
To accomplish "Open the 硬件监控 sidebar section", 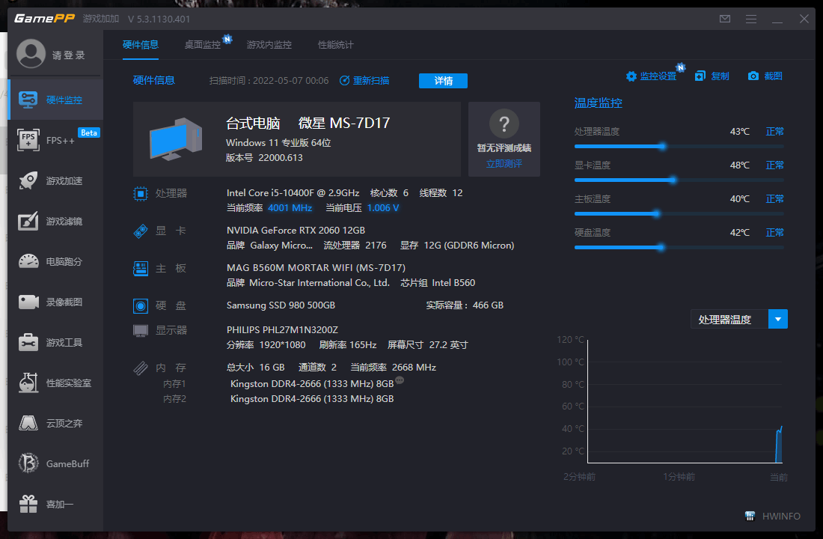I will point(55,100).
